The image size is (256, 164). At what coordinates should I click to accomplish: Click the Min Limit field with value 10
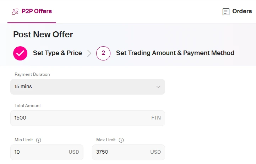point(47,152)
